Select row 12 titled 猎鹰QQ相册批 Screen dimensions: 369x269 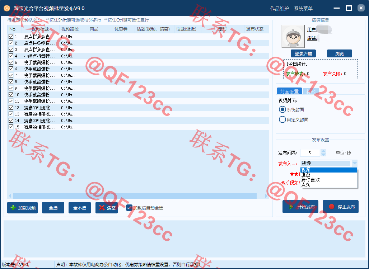pyautogui.click(x=138, y=107)
